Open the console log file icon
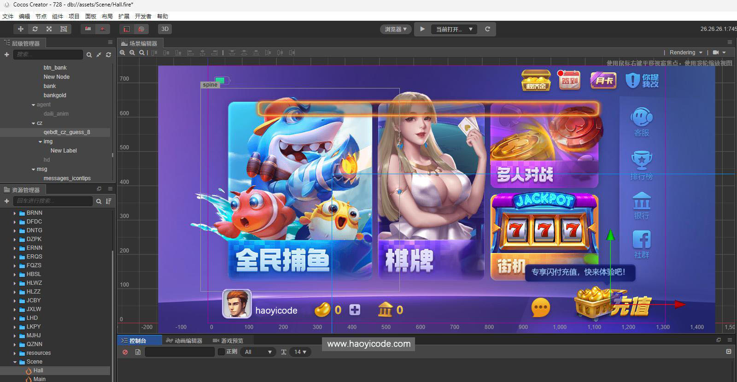The width and height of the screenshot is (737, 382). tap(138, 352)
